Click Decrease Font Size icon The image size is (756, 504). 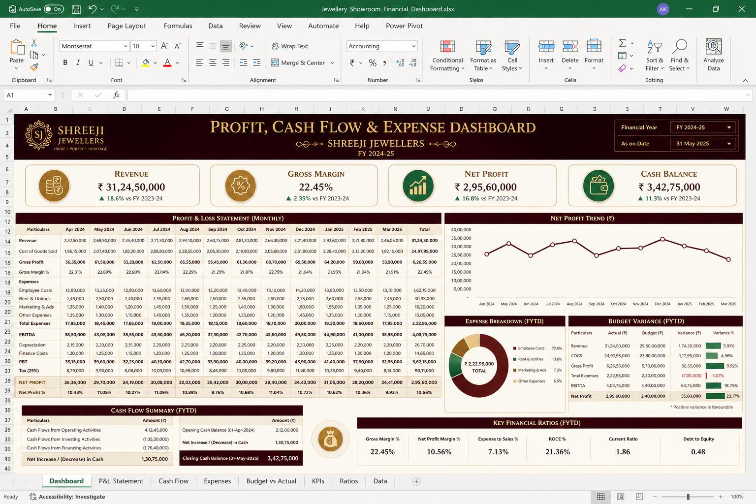(178, 46)
